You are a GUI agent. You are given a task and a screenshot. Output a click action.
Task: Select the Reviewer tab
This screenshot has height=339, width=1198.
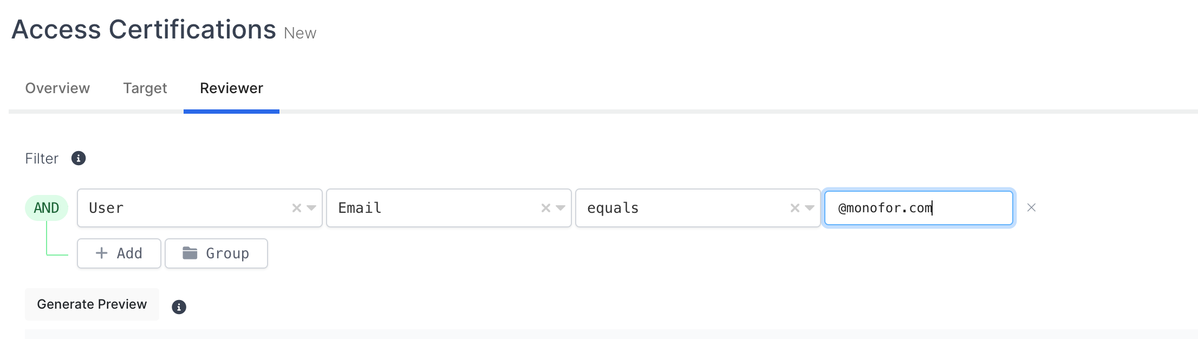231,88
